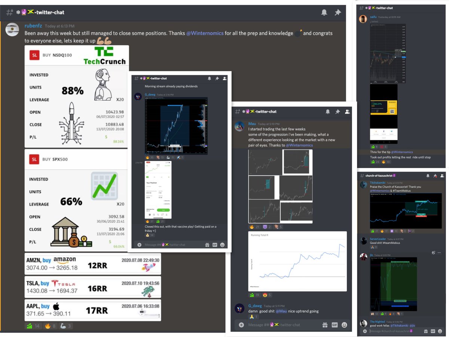Click pin icon in church-of-kazuscrist header
The image size is (449, 337).
(435, 176)
